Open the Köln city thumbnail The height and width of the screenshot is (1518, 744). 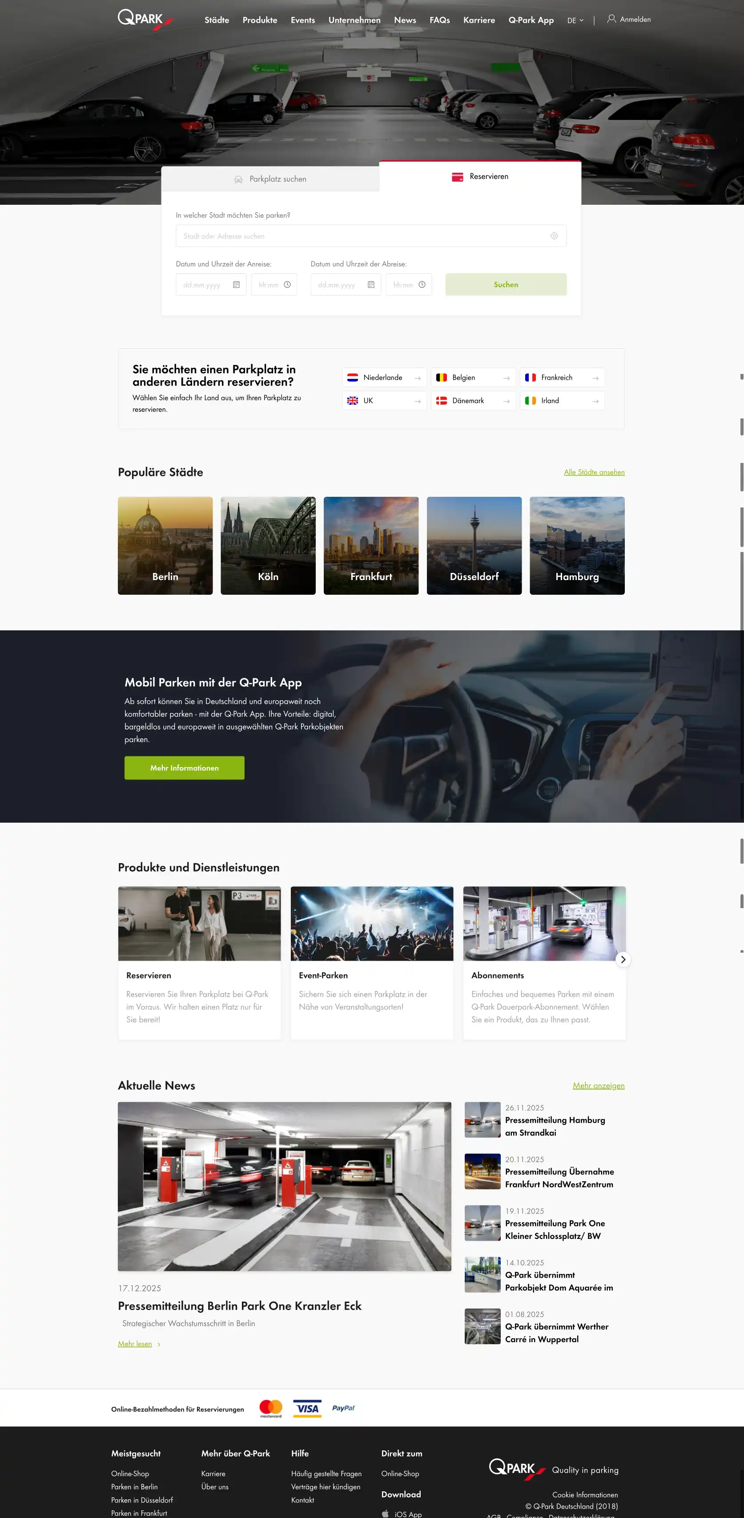(x=268, y=545)
